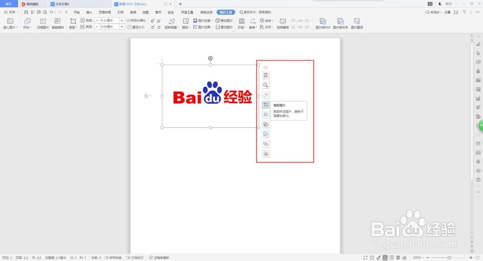
Task: Switch to the 视图 ribbon tab
Action: pos(145,13)
